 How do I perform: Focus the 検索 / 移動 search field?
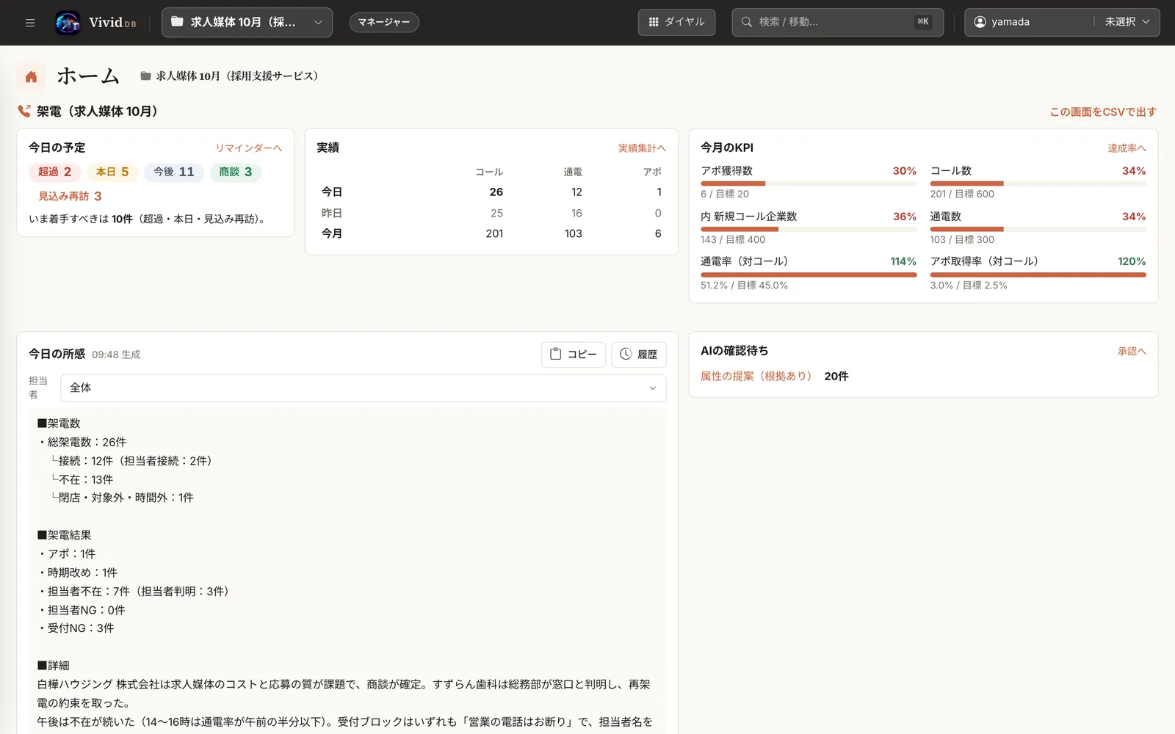click(837, 22)
